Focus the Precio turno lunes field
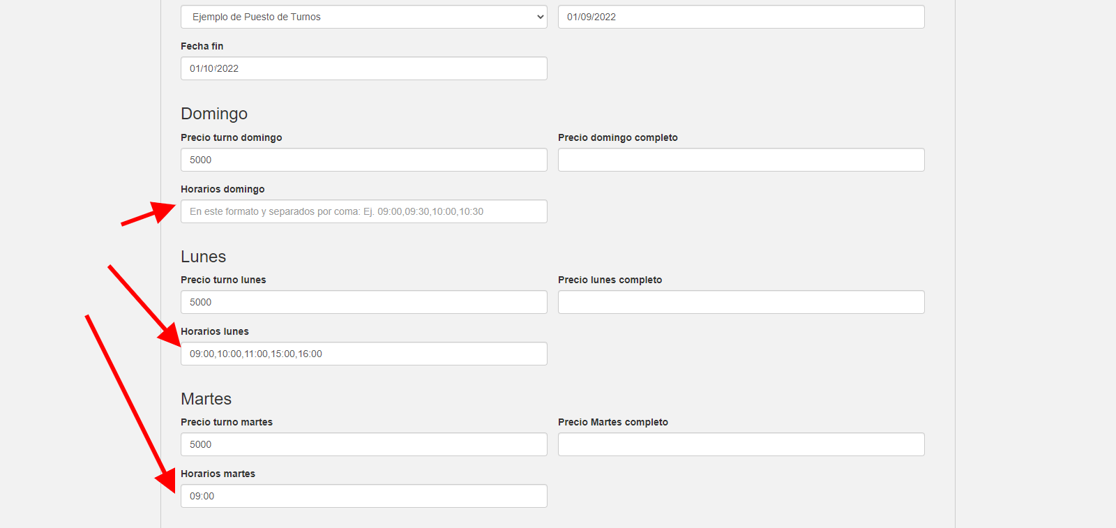The image size is (1116, 528). tap(363, 302)
